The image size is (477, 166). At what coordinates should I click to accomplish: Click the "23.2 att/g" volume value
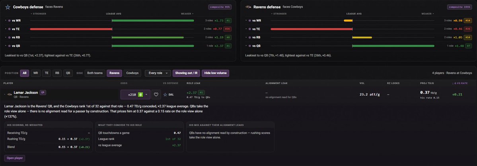(x=369, y=94)
